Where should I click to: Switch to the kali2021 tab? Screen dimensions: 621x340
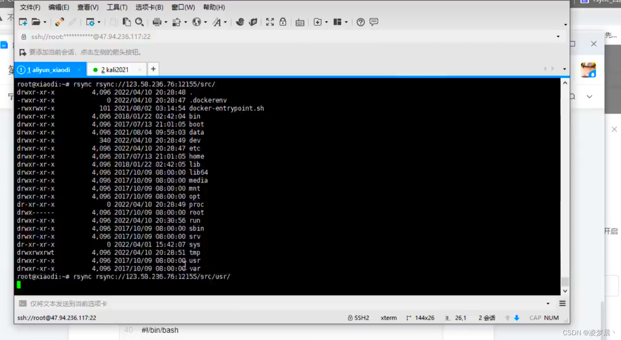[116, 69]
